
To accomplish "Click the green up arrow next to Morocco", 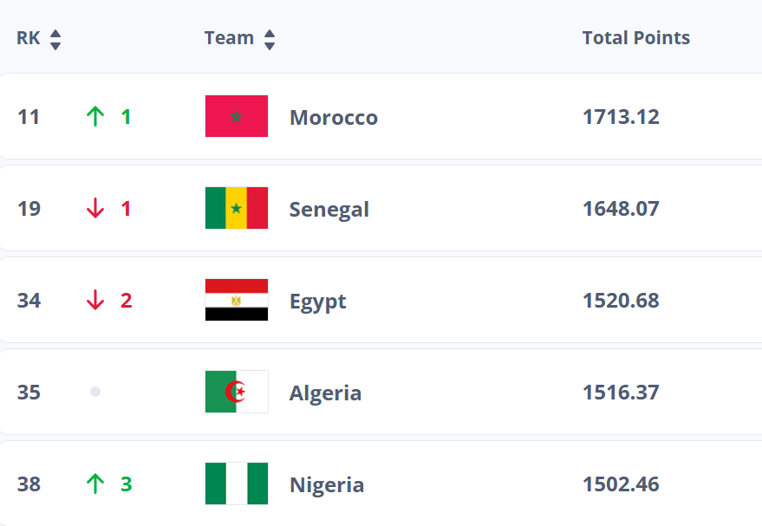I will point(95,116).
